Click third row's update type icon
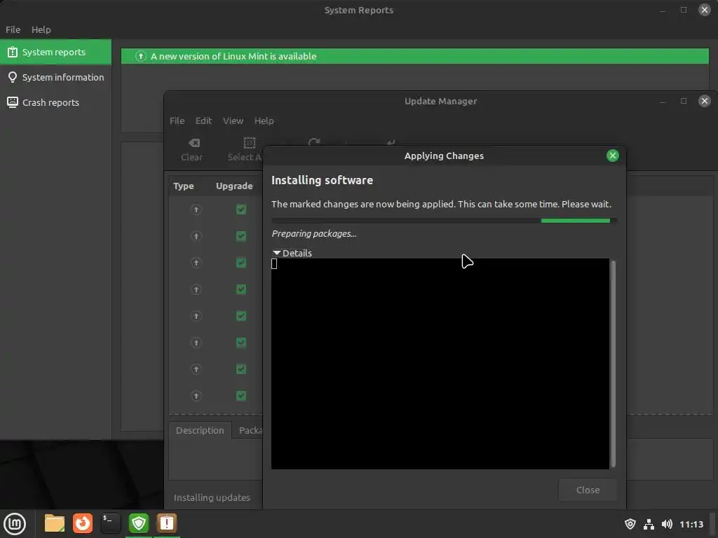Image resolution: width=718 pixels, height=538 pixels. tap(196, 263)
